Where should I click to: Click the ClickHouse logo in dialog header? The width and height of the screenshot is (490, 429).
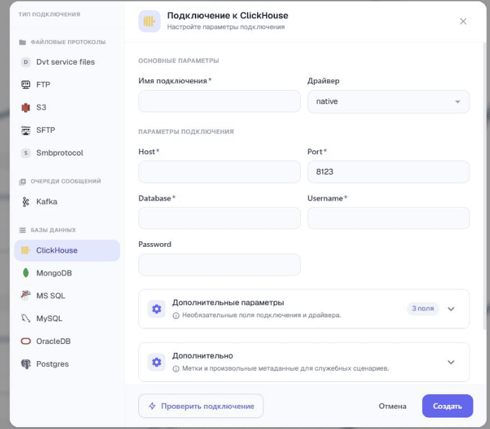(149, 21)
